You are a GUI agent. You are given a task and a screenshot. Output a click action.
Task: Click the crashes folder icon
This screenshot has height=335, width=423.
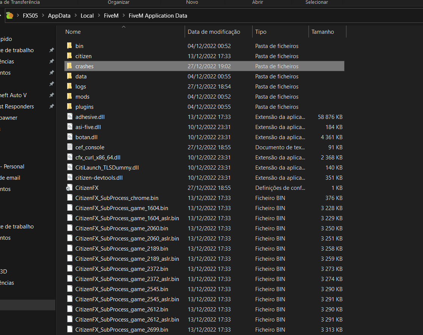pyautogui.click(x=69, y=66)
